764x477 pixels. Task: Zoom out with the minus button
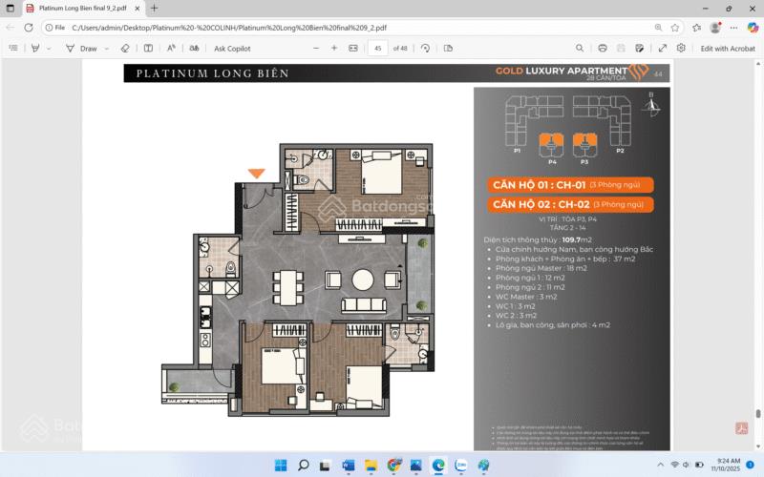(316, 49)
